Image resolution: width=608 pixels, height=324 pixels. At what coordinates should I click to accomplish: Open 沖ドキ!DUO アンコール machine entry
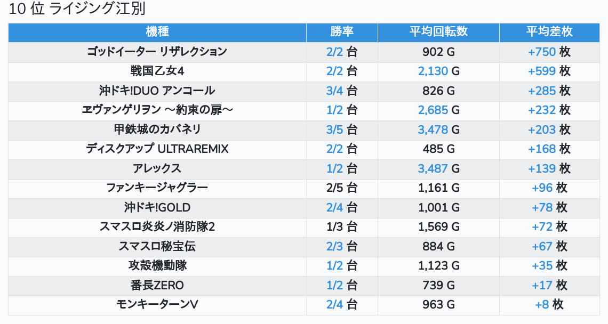click(157, 91)
